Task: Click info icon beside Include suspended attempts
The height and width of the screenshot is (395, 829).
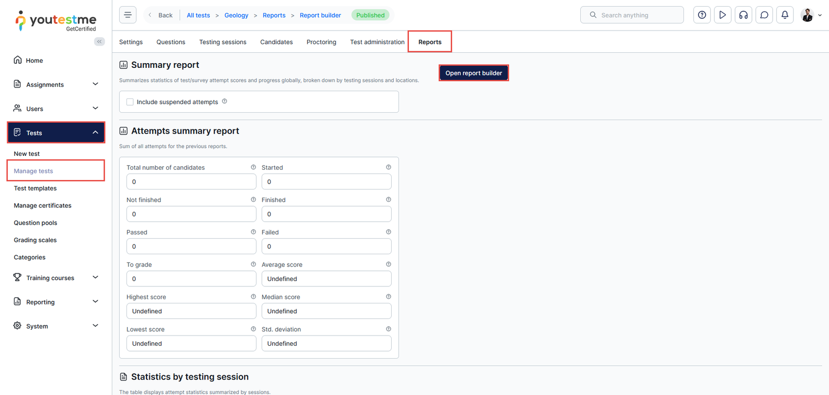Action: [x=224, y=101]
